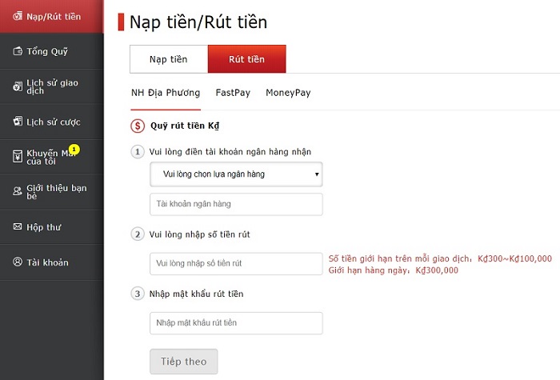The height and width of the screenshot is (380, 560).
Task: Click the Tài khoản user icon
Action: tap(18, 262)
